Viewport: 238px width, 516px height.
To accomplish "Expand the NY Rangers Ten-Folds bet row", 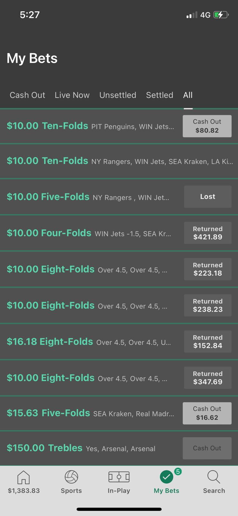I will [119, 161].
